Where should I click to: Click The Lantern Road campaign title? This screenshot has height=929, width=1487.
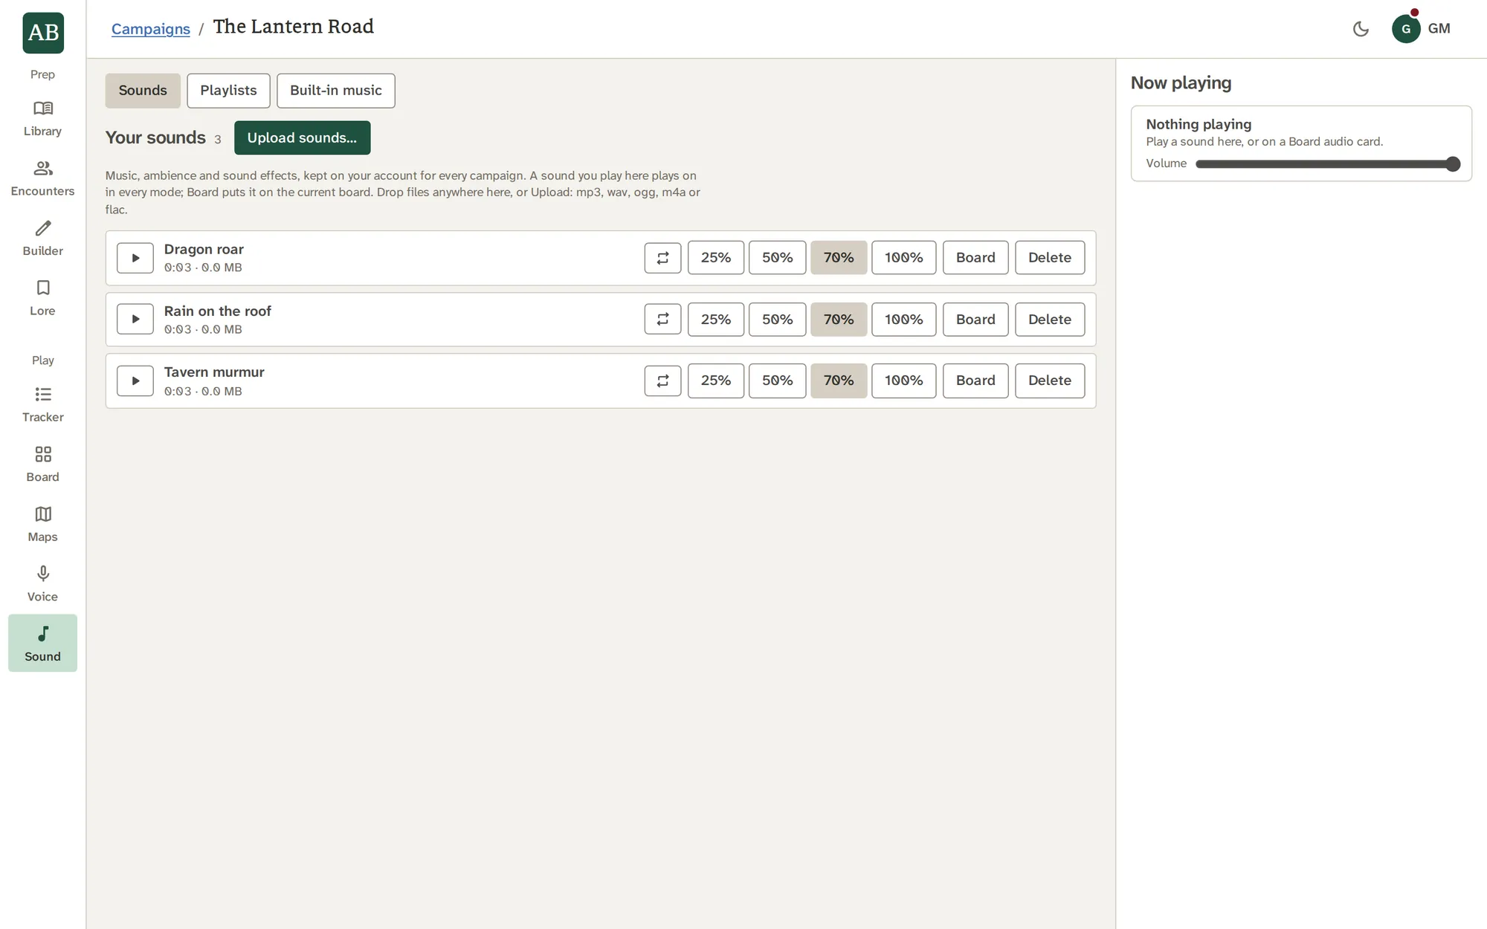click(294, 27)
